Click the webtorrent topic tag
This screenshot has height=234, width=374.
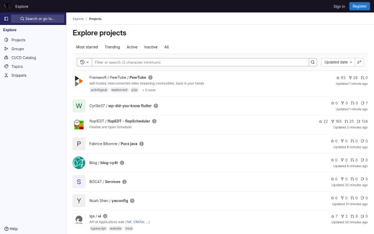coord(119,90)
